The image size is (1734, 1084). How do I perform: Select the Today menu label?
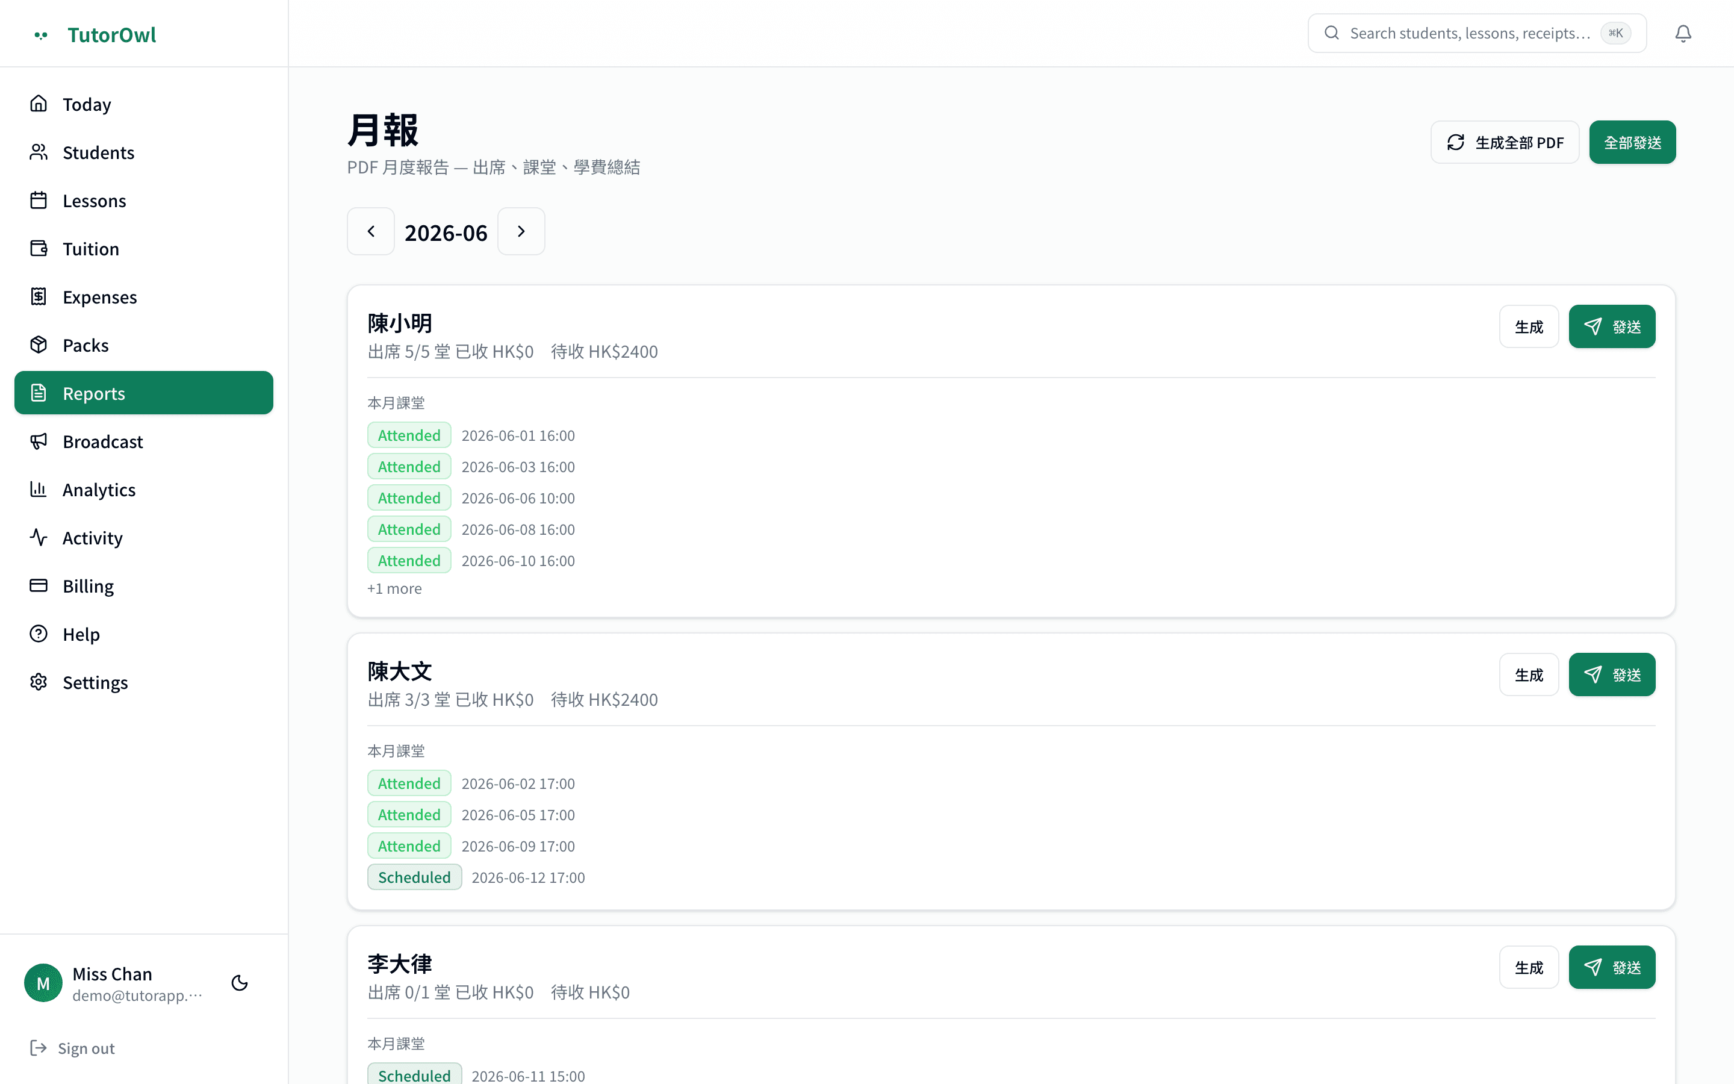87,104
